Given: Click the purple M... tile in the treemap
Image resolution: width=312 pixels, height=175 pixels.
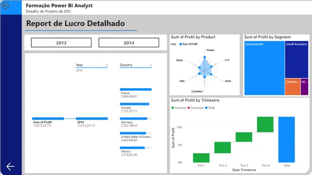Looking at the screenshot, I should (304, 87).
